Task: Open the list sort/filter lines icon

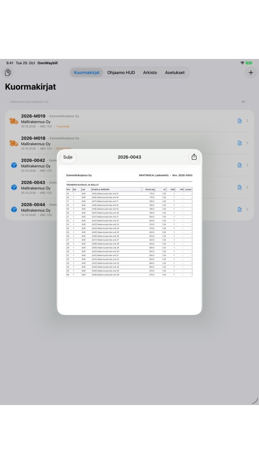Action: 243,102
